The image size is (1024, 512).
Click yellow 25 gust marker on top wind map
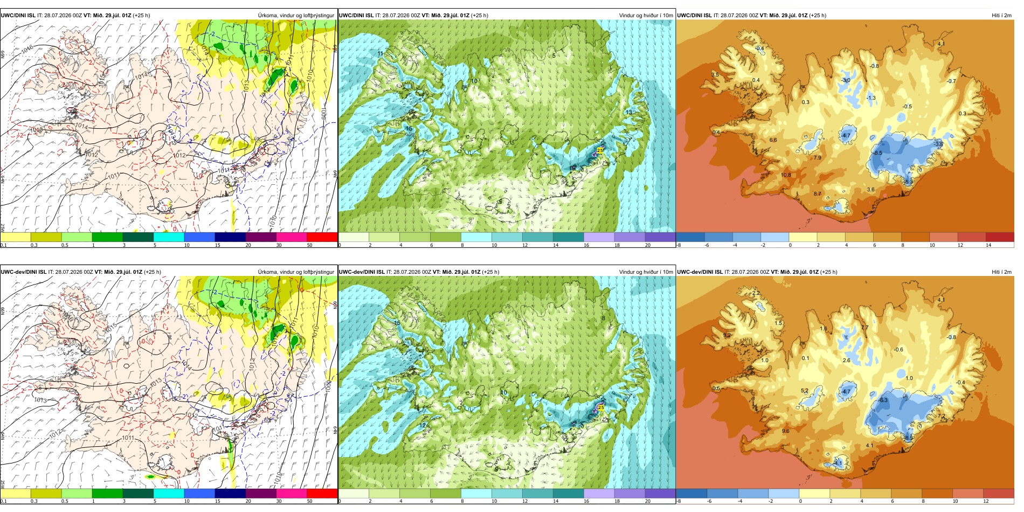click(600, 150)
